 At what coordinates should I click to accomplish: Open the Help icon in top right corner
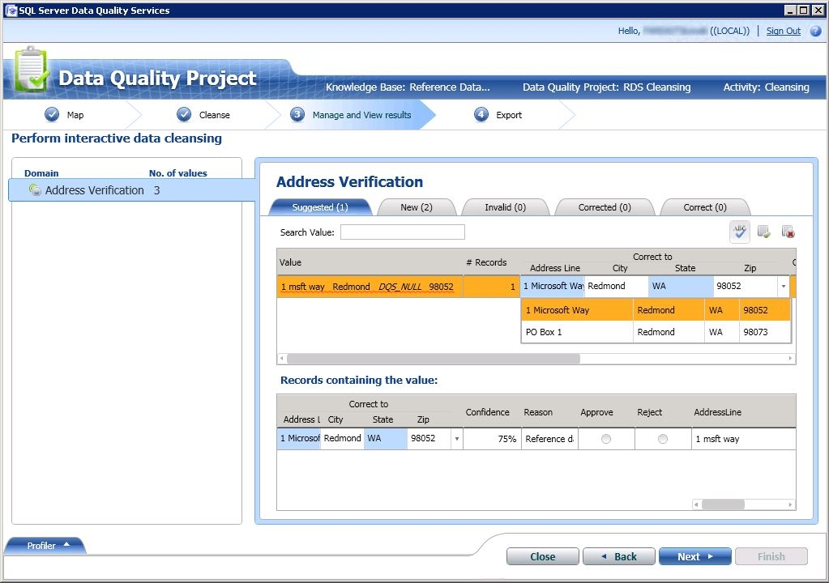coord(814,31)
